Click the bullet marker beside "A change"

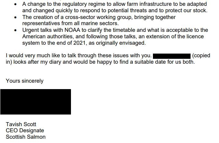(x=16, y=5)
